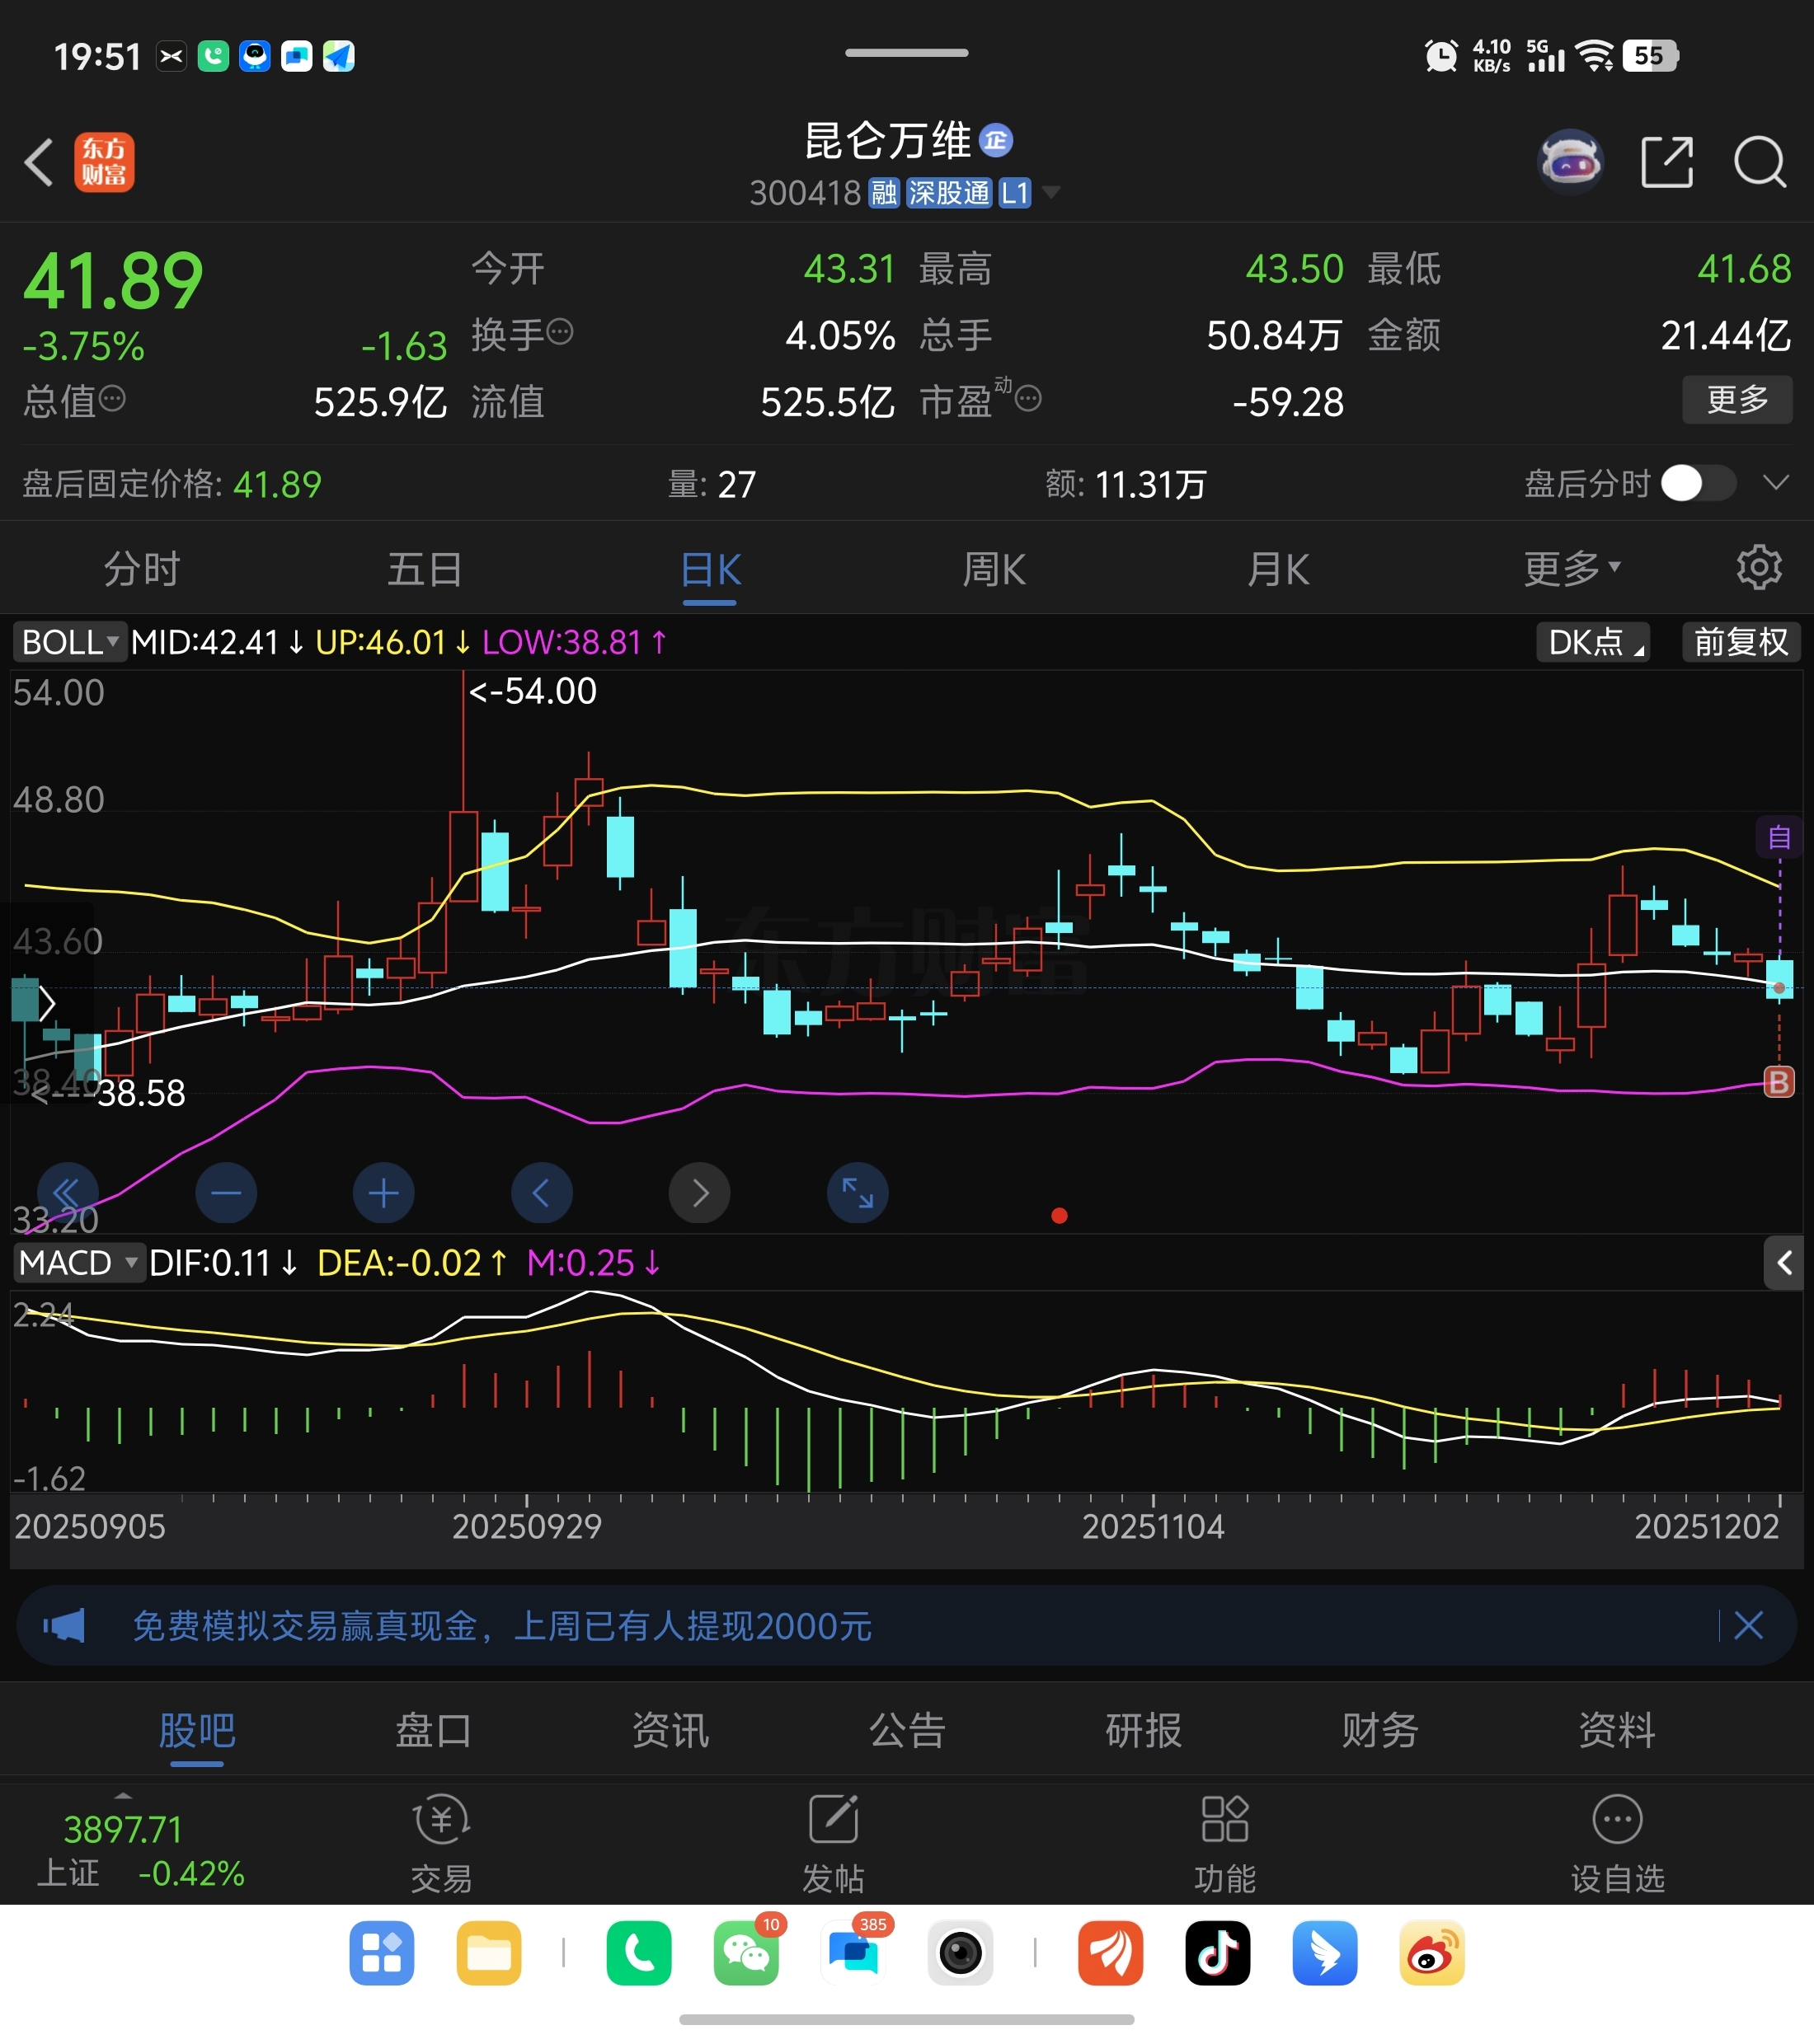Open the share export icon
This screenshot has height=2044, width=1814.
1667,162
